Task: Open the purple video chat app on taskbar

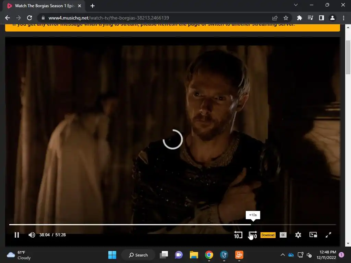Action: tap(179, 255)
